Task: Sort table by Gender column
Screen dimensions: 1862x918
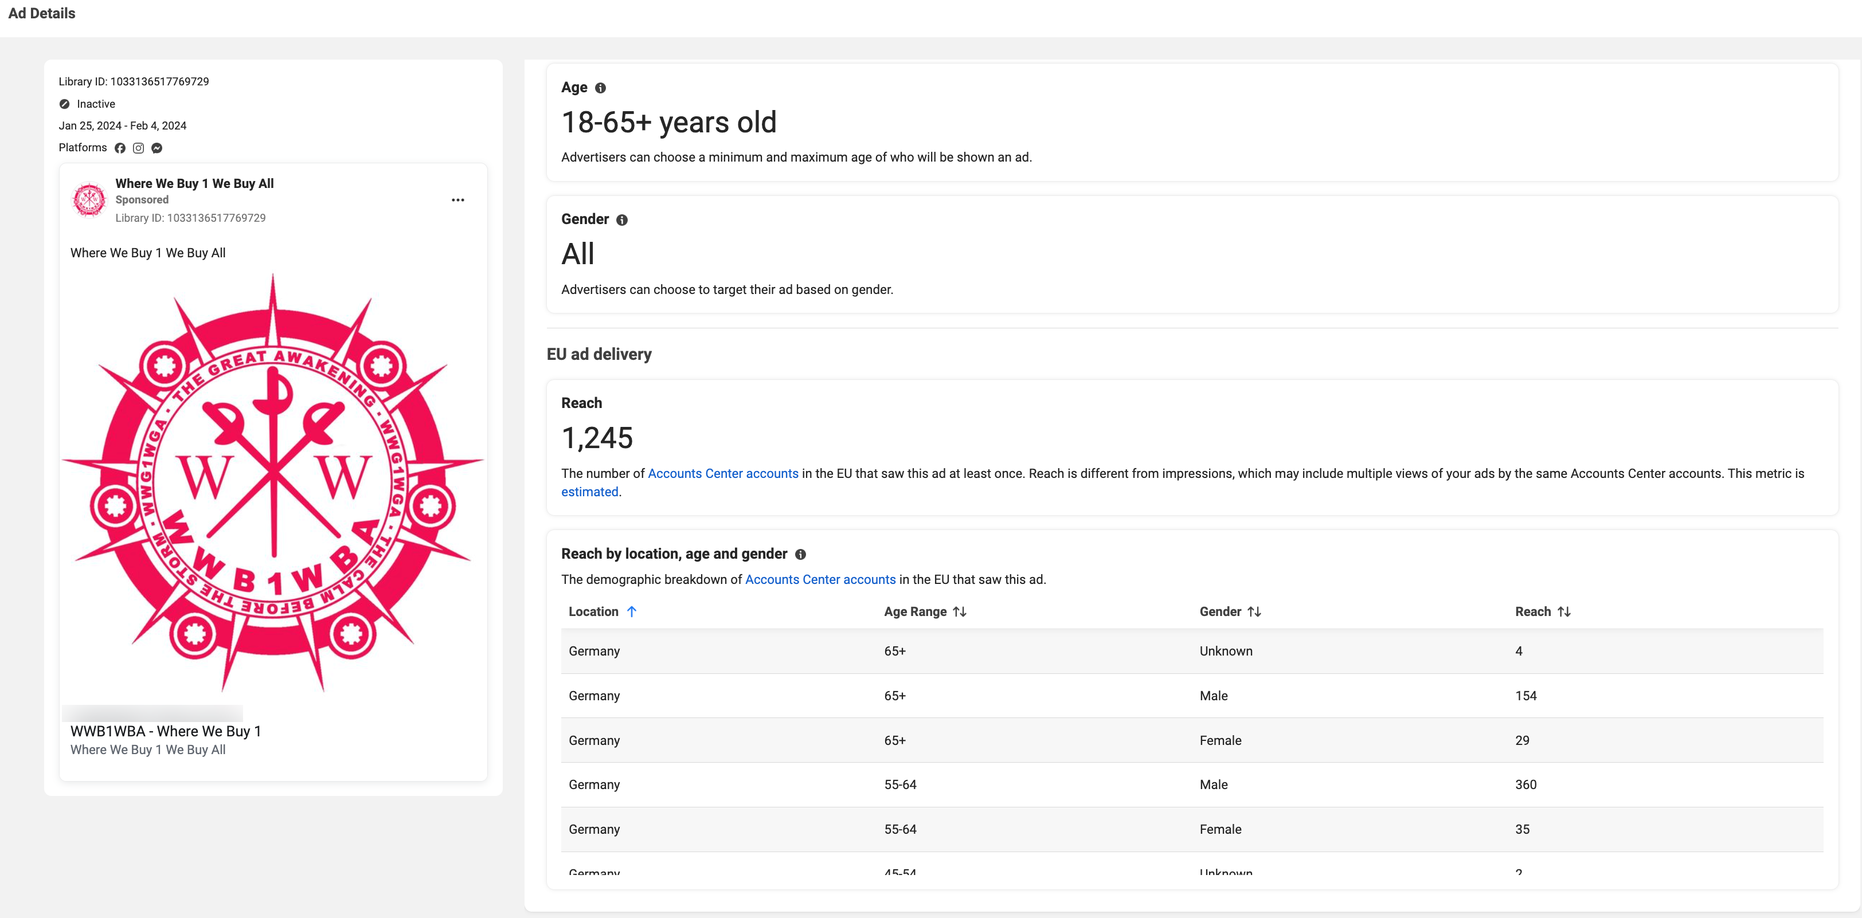Action: coord(1254,612)
